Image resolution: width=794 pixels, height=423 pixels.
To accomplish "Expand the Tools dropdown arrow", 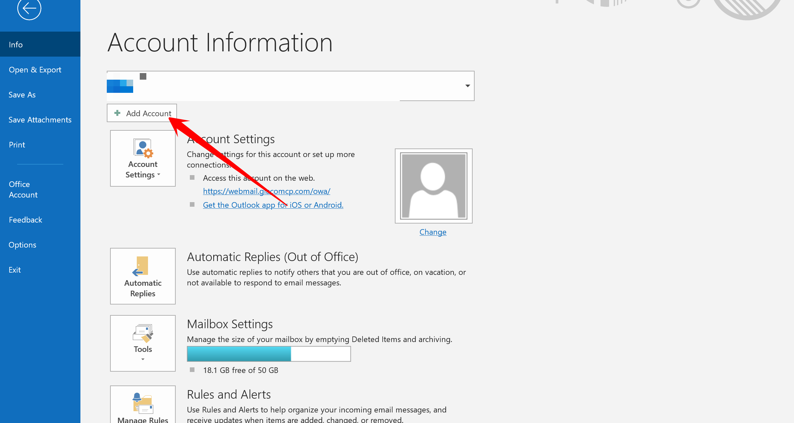I will pyautogui.click(x=143, y=359).
